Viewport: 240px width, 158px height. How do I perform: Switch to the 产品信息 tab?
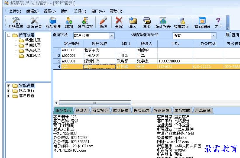203,110
